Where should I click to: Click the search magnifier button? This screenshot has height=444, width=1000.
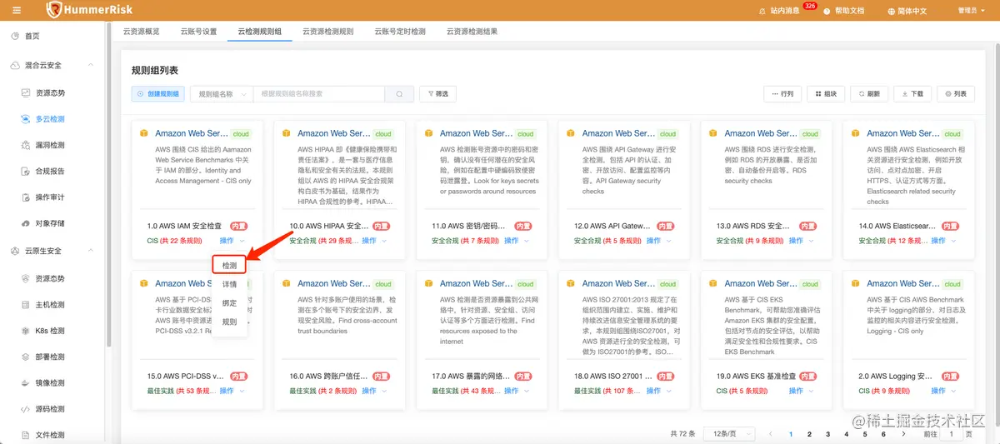click(400, 94)
